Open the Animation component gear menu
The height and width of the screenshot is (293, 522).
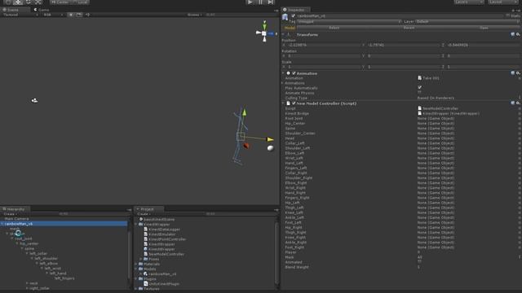pos(518,73)
